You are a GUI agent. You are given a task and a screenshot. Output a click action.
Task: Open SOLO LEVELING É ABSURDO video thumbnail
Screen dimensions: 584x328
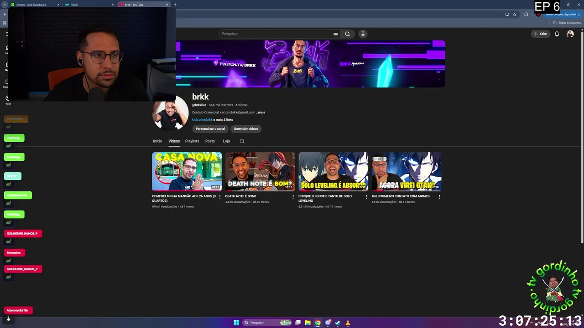pyautogui.click(x=333, y=171)
